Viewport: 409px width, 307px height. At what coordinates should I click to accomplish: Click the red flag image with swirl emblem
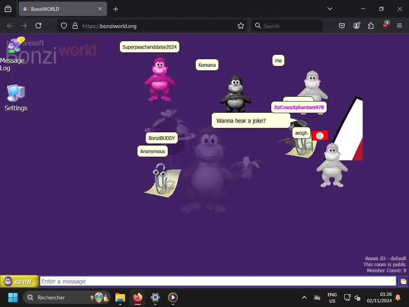(x=320, y=136)
